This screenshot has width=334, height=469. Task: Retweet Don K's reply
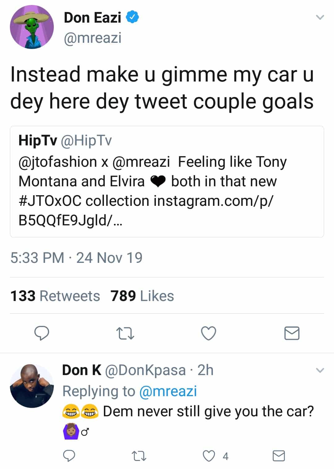[x=139, y=456]
